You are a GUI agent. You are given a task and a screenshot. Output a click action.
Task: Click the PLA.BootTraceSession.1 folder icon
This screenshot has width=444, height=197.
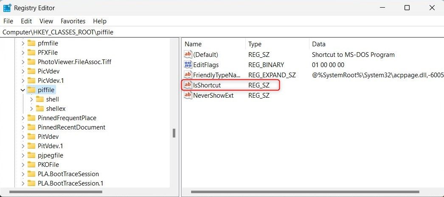[x=31, y=183]
